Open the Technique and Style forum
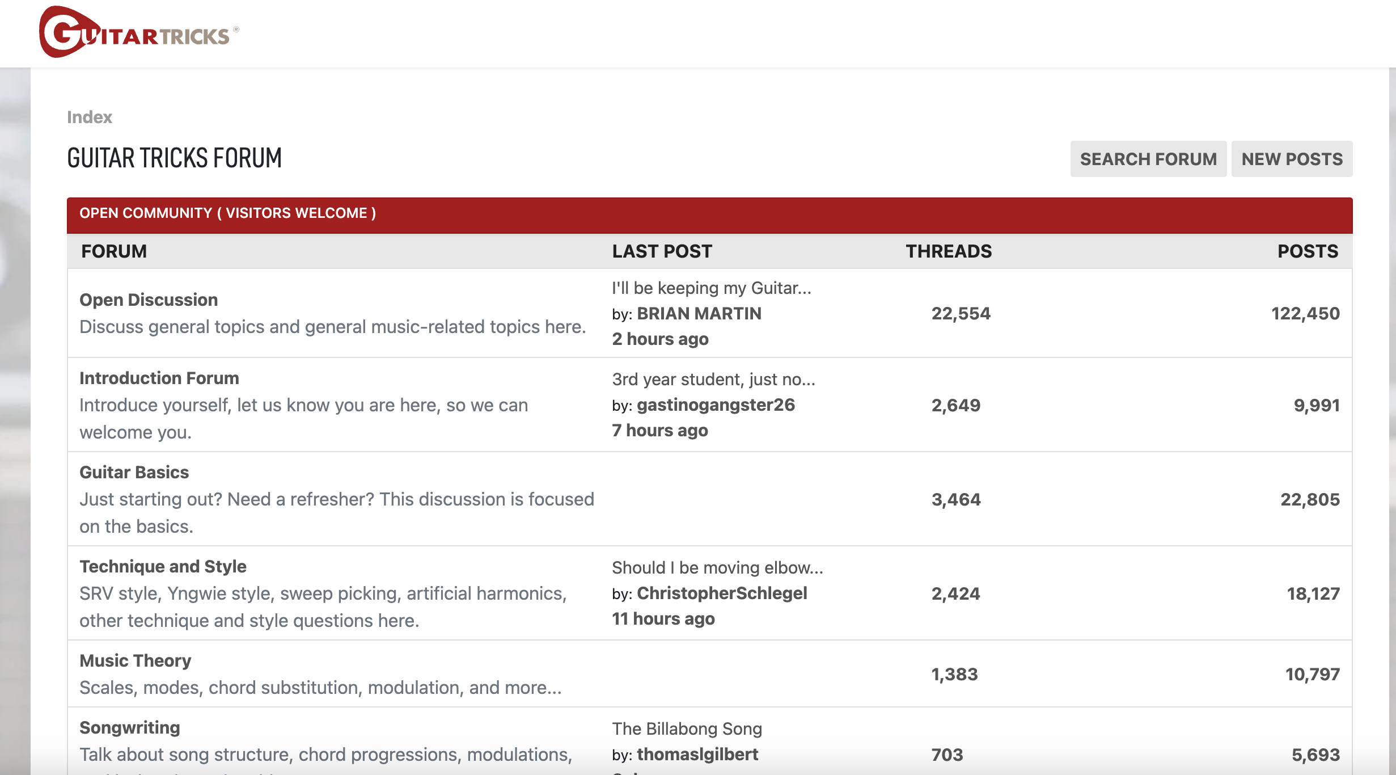The width and height of the screenshot is (1396, 775). (x=163, y=566)
